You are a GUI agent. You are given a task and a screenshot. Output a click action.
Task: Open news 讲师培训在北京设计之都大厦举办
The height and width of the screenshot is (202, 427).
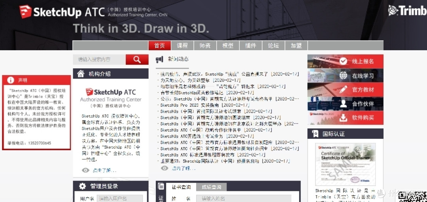coord(229,124)
